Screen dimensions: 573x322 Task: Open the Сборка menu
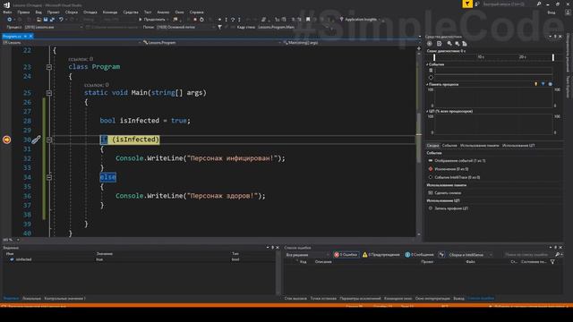point(72,12)
